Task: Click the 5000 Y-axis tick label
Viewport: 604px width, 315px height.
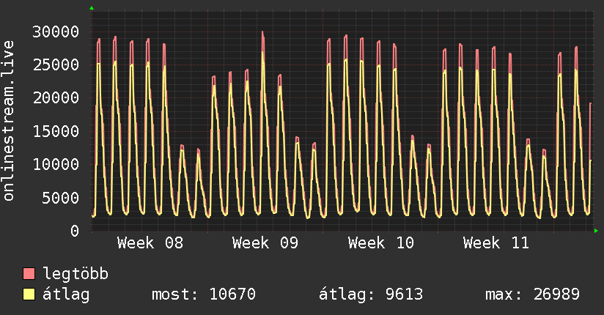Action: coord(62,198)
